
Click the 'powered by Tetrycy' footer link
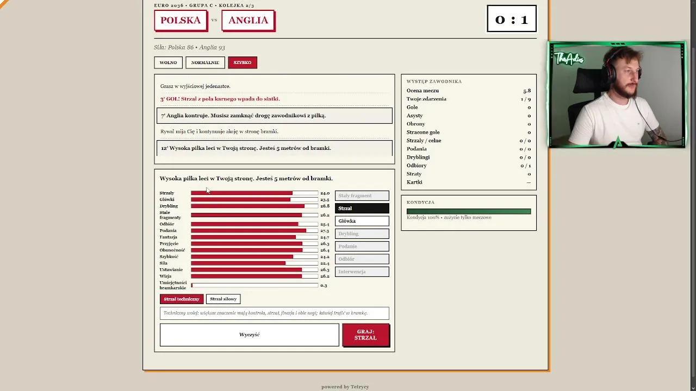(345, 387)
